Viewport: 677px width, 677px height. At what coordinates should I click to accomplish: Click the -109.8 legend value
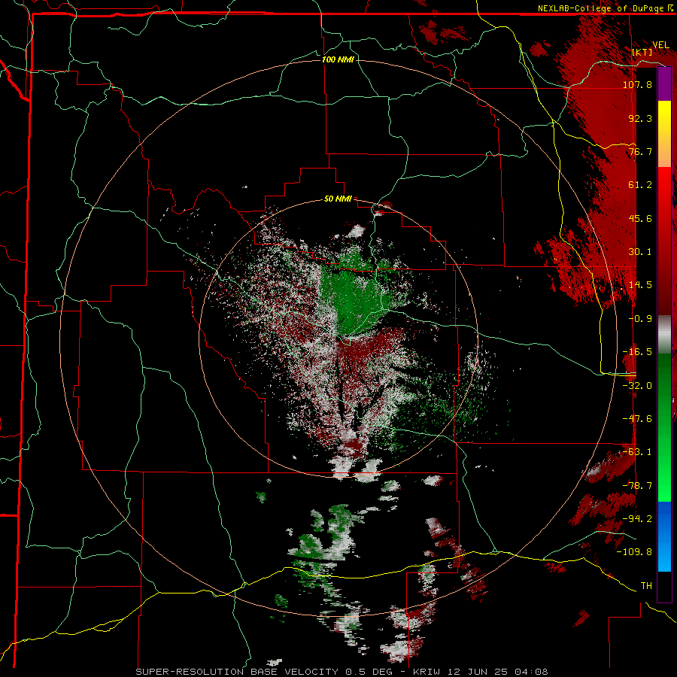(x=635, y=552)
